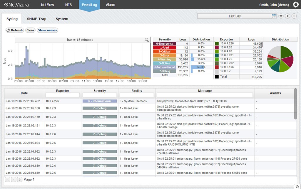Focus the Facility filter input
Image resolution: width=301 pixels, height=189 pixels.
(x=137, y=95)
